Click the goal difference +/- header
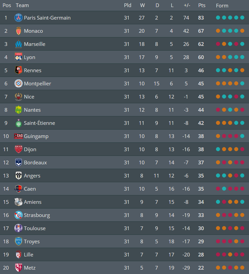Viewport: 249px width, 274px height. 187,5
